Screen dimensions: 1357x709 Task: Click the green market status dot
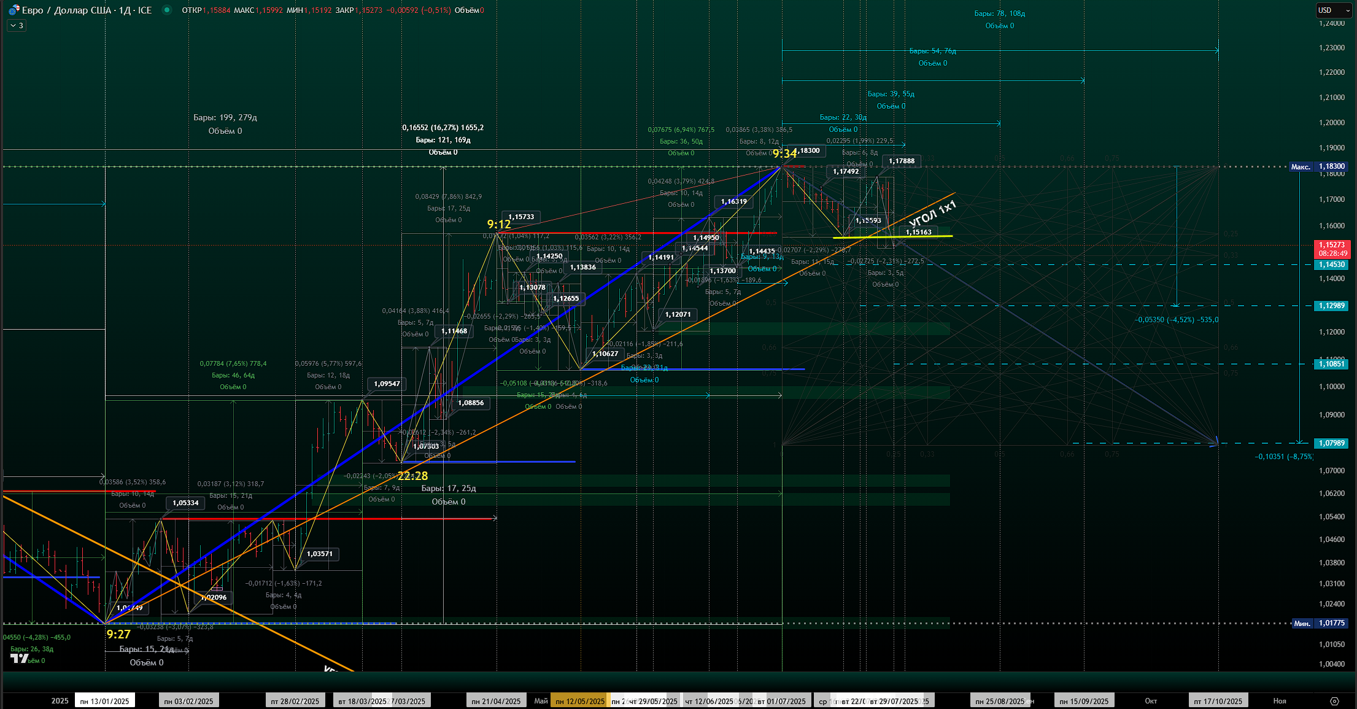166,10
